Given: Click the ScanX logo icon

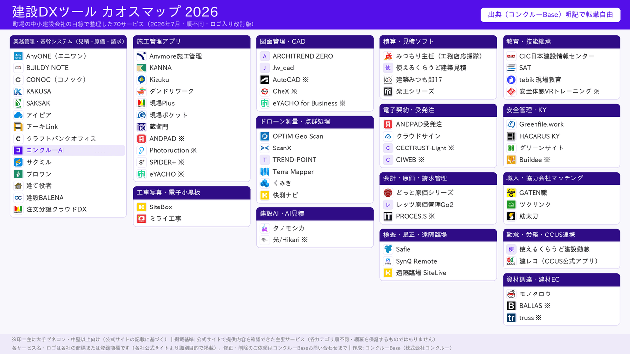Looking at the screenshot, I should pyautogui.click(x=265, y=148).
